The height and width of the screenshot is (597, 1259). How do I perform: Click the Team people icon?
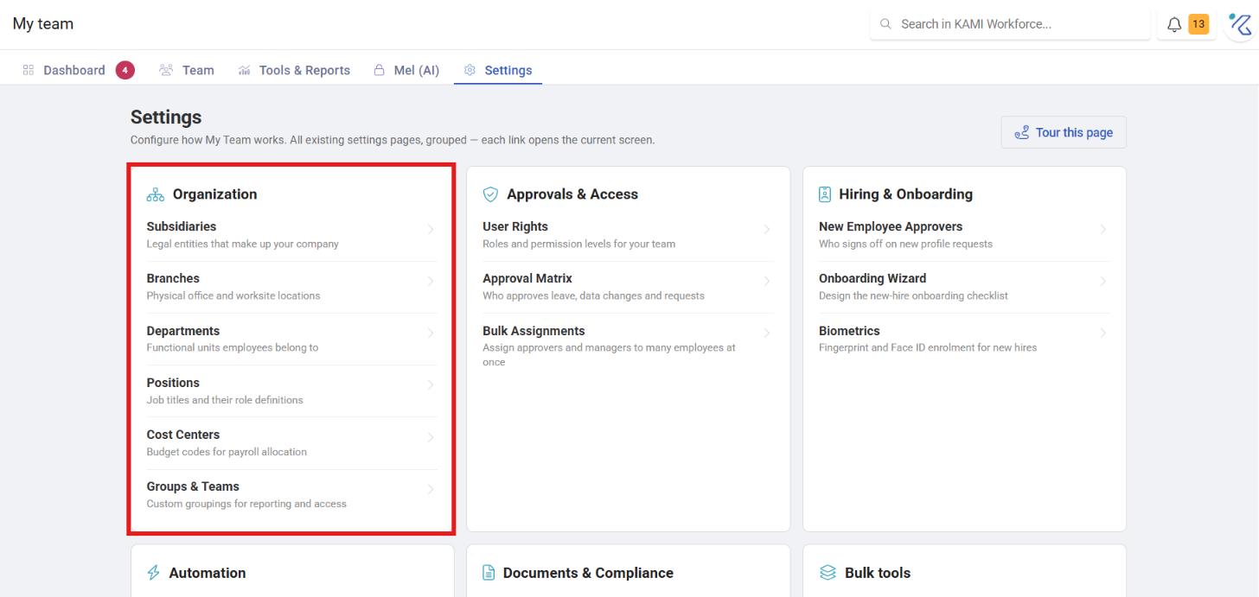click(166, 70)
